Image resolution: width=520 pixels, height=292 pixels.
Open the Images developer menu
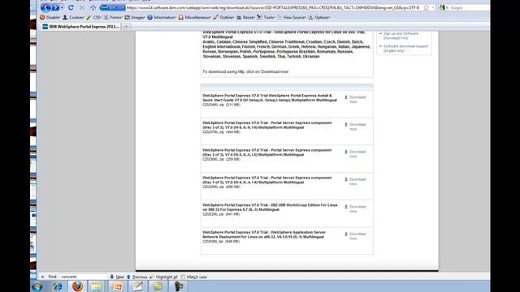[x=135, y=17]
